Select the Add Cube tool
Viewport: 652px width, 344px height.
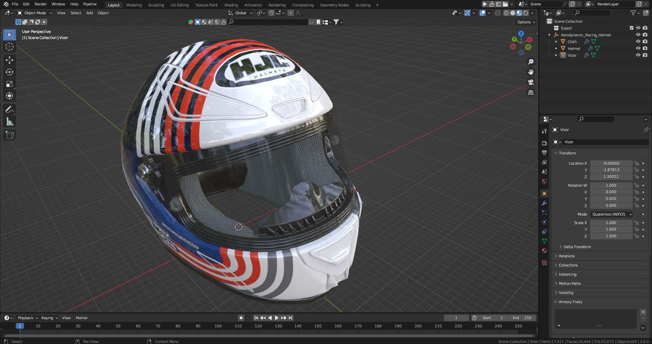click(x=10, y=135)
